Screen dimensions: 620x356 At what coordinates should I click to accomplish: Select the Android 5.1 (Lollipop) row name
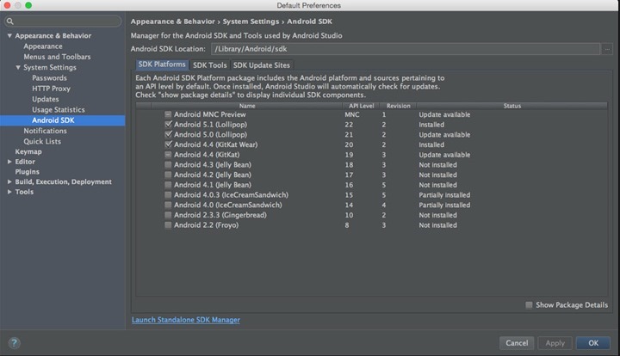(x=210, y=125)
